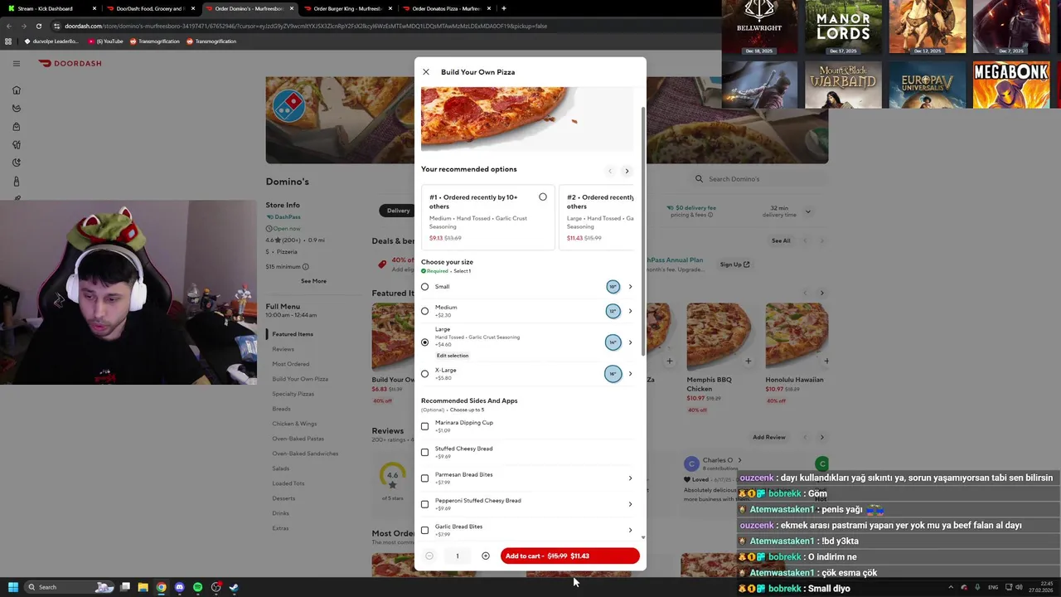Expand Parmesan Bread Bites options chevron
The height and width of the screenshot is (597, 1061).
[x=630, y=478]
